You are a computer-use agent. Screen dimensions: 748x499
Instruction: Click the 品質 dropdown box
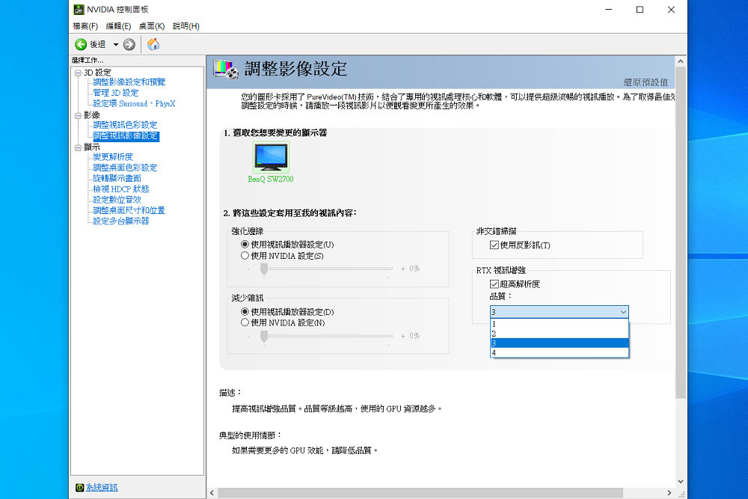559,311
